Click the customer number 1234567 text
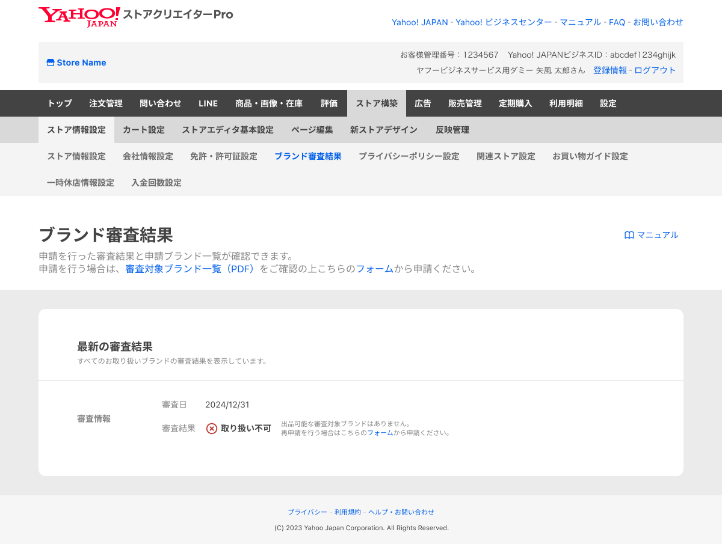This screenshot has width=722, height=544. (481, 55)
